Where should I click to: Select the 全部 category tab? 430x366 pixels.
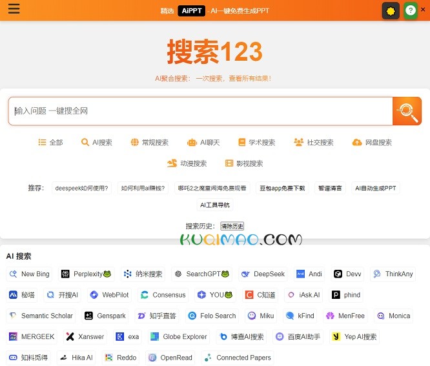pos(50,142)
